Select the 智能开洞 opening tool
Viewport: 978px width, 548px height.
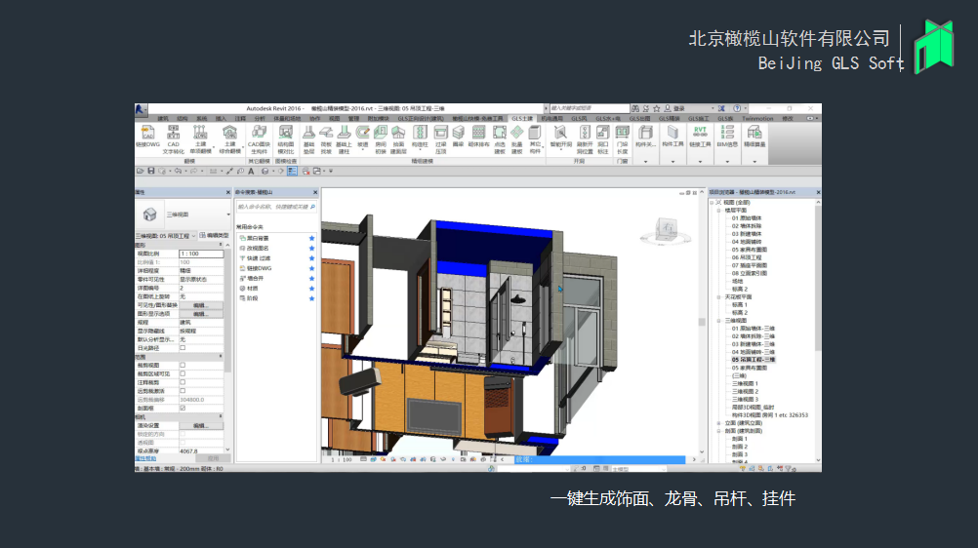coord(560,137)
